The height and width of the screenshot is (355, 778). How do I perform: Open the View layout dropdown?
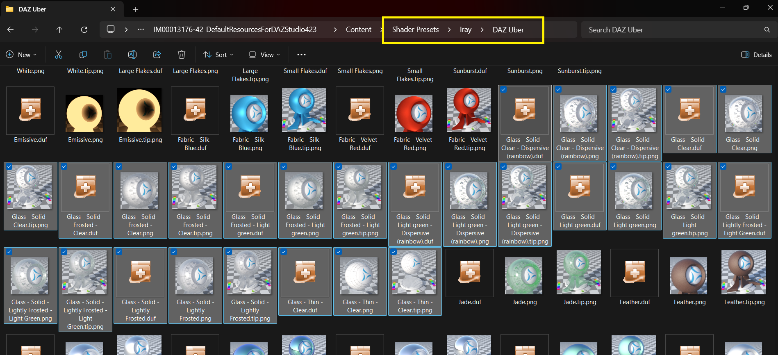pyautogui.click(x=264, y=55)
